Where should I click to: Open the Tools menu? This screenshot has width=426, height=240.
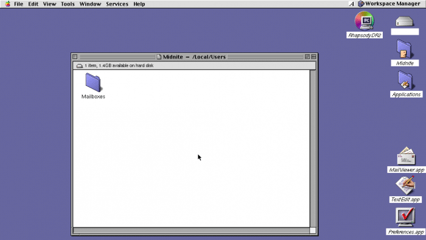coord(68,4)
